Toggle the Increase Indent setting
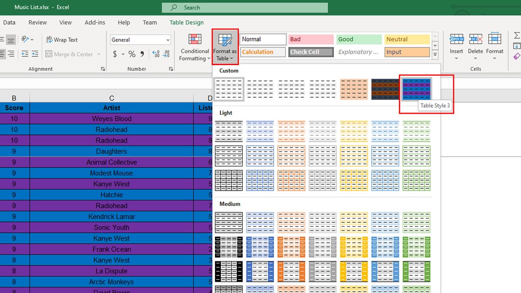The image size is (521, 293). [34, 54]
